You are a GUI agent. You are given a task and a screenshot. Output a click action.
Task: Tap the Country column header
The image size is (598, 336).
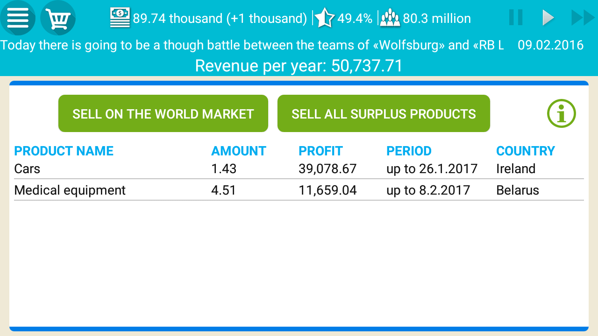pos(525,151)
